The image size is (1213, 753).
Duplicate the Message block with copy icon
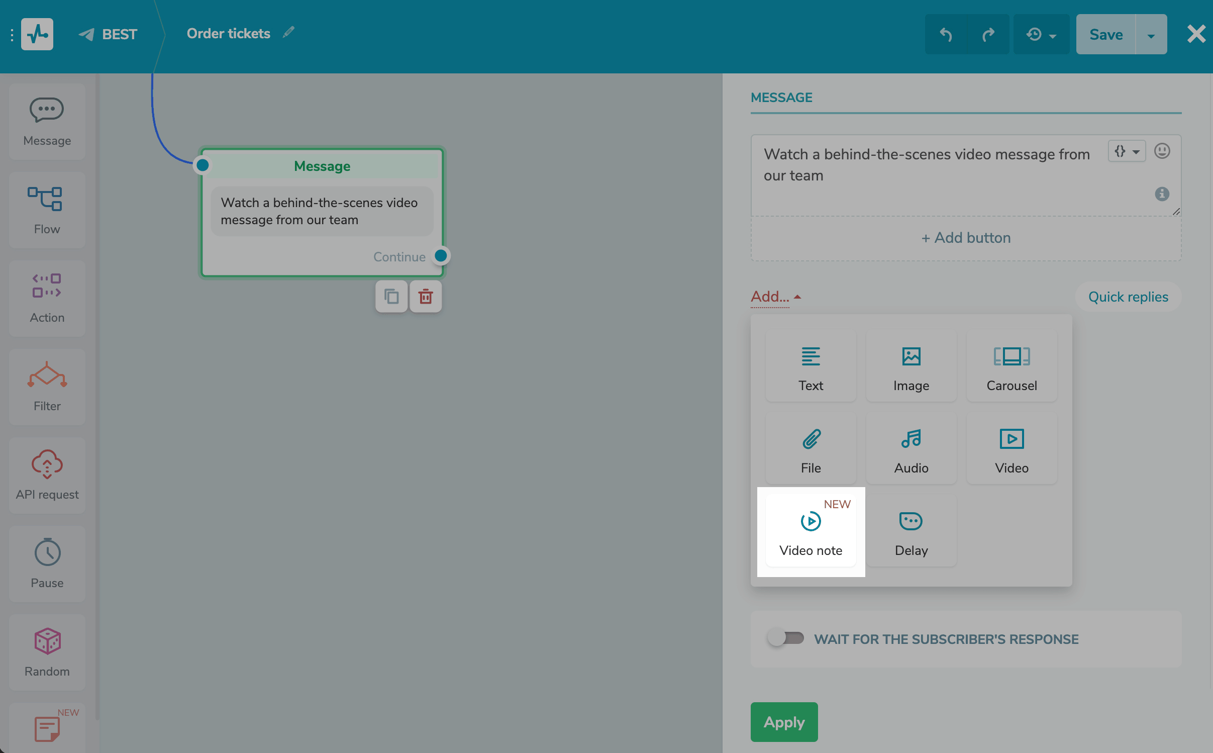(x=391, y=297)
